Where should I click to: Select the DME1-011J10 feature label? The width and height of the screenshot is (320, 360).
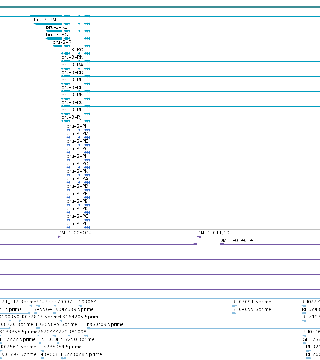coord(213,233)
